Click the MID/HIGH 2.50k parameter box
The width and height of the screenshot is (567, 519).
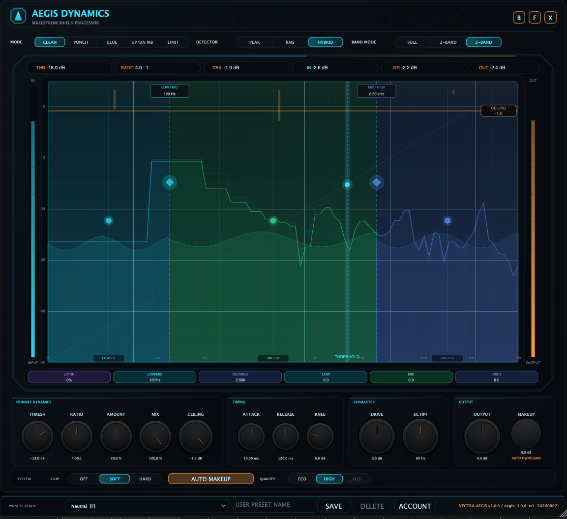coord(240,377)
